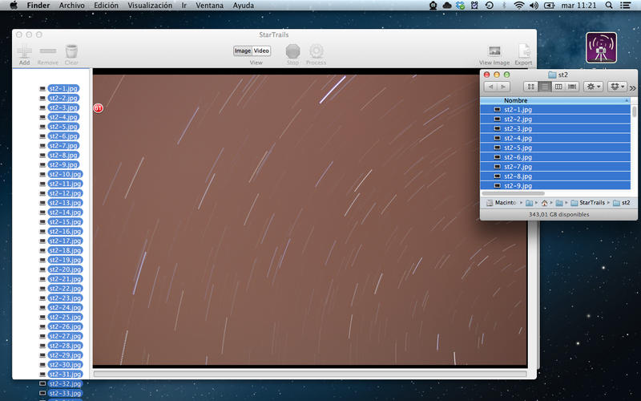Screen dimensions: 641x401
Task: Open Finder action gear dropdown
Action: pos(593,87)
